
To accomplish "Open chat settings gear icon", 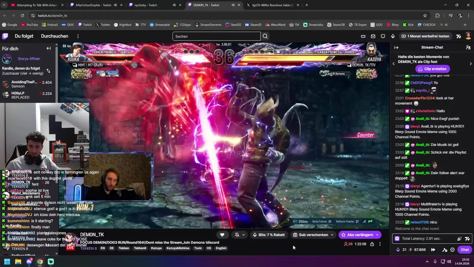I will pos(453,250).
